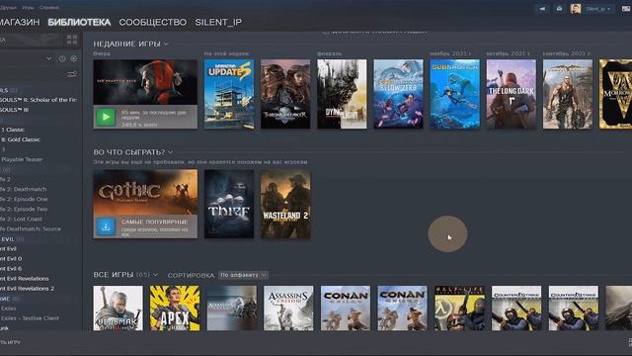Viewport: 632px width, 356px height.
Task: Open the Библиотека tab
Action: 79,22
